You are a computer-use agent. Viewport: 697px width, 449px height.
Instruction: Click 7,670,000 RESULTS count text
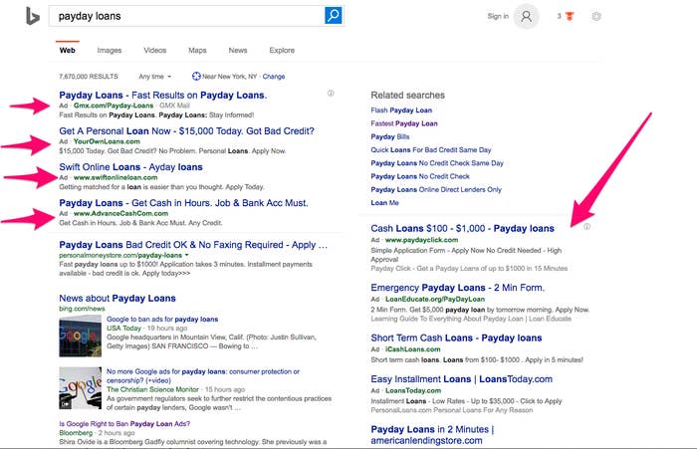coord(89,77)
